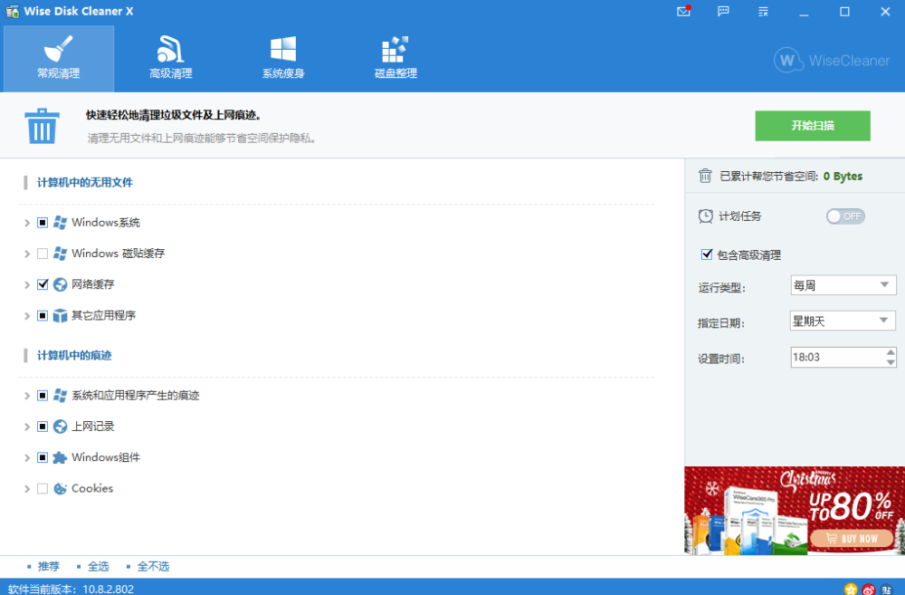Image resolution: width=905 pixels, height=595 pixels.
Task: Open the Christmas 80% OFF banner
Action: tap(795, 511)
